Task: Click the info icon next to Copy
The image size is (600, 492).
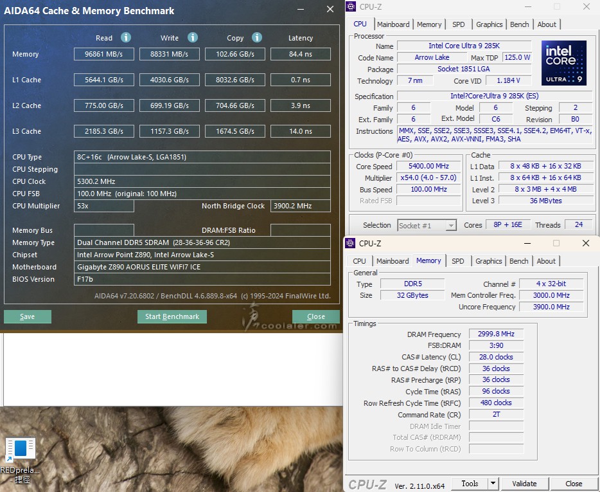Action: click(257, 37)
